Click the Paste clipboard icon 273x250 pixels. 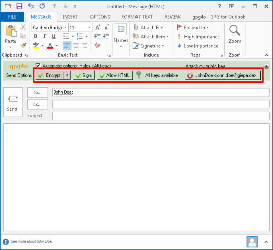pos(11,31)
